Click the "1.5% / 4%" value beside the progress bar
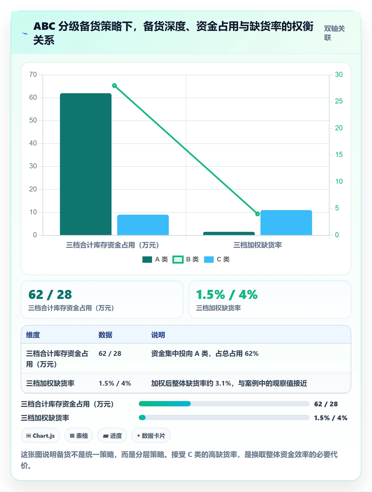 pyautogui.click(x=331, y=418)
